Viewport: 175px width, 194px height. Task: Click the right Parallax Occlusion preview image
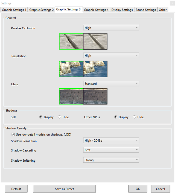(x=95, y=41)
